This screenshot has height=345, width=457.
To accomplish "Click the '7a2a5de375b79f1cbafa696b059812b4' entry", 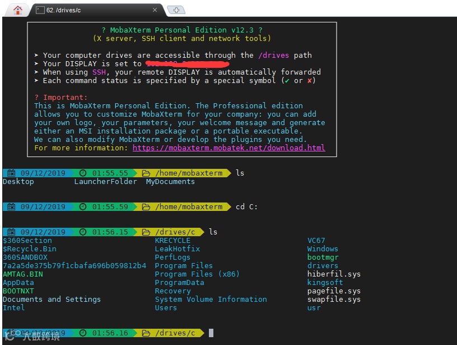I will 74,266.
